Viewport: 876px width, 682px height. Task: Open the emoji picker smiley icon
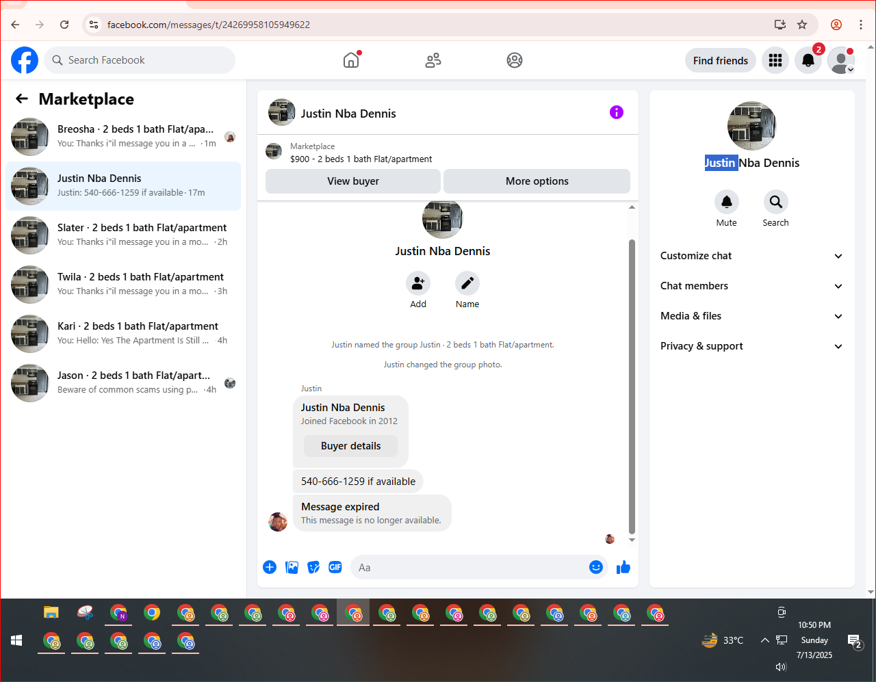[x=596, y=567]
